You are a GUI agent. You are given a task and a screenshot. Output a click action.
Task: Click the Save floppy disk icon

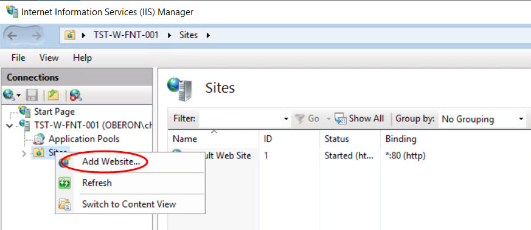32,96
